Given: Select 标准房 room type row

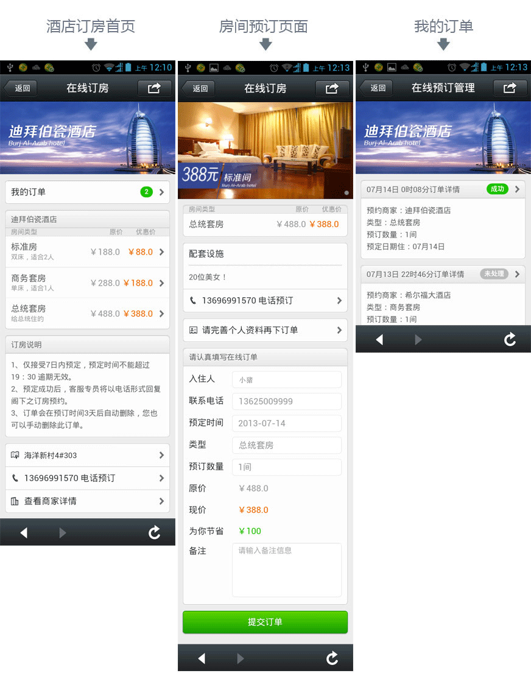Looking at the screenshot, I should click(87, 252).
